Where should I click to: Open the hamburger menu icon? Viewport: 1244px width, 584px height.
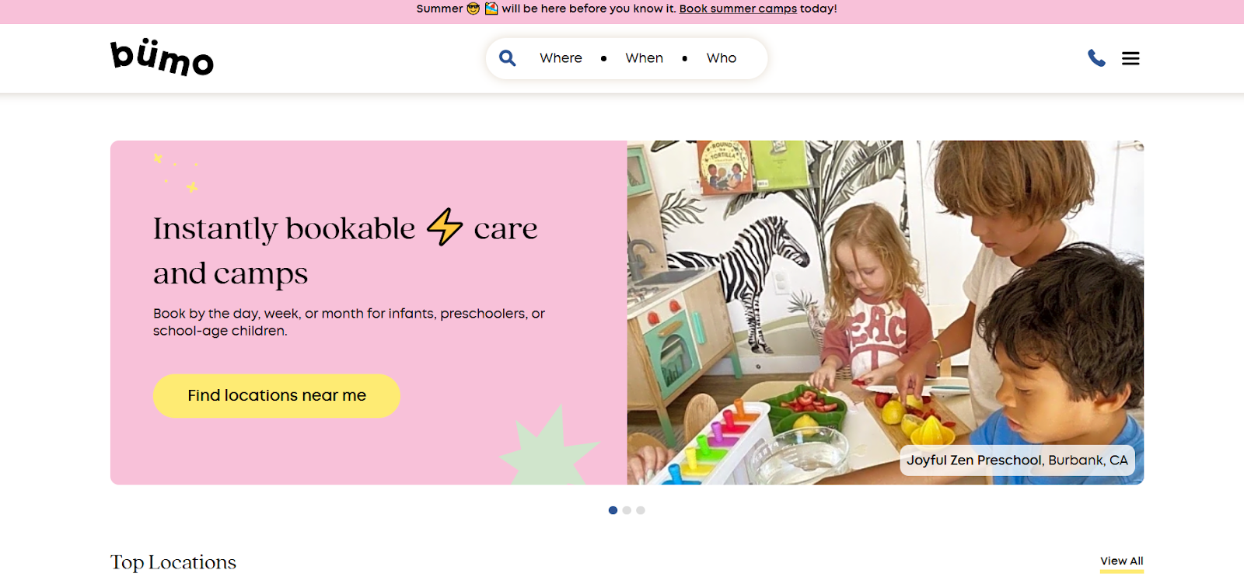click(x=1130, y=58)
